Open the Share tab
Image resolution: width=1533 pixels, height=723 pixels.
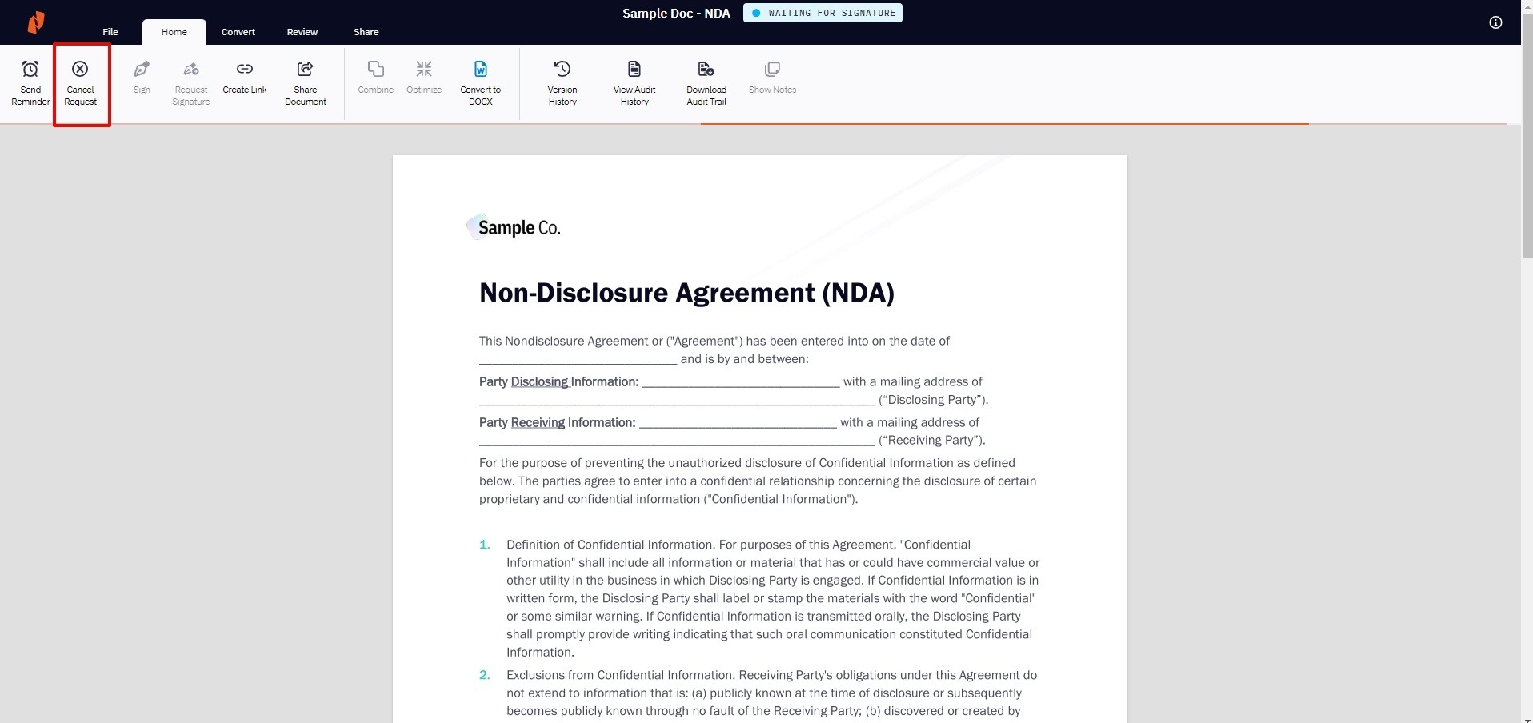(366, 32)
